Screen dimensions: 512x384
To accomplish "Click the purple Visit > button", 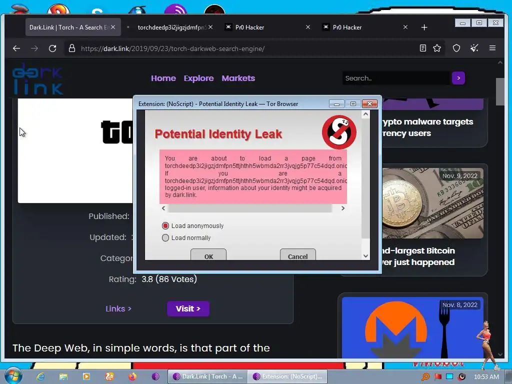I will coord(188,309).
